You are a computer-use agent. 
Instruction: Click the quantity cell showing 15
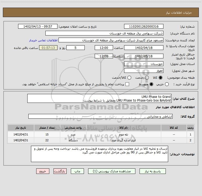[47, 134]
